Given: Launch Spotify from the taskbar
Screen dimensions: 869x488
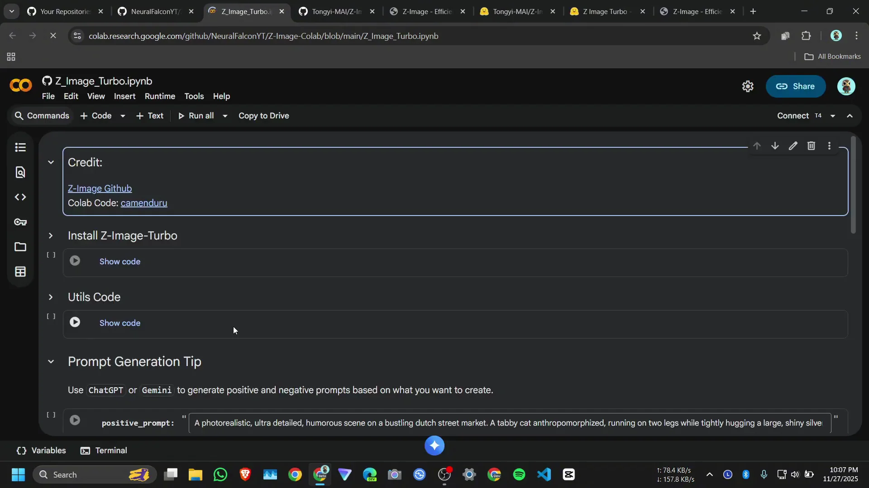Looking at the screenshot, I should (x=519, y=474).
